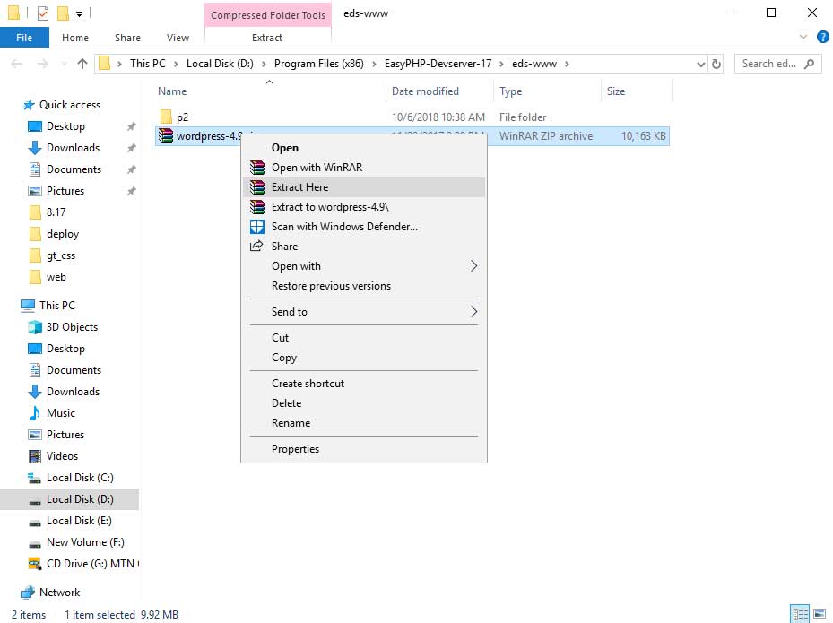This screenshot has height=623, width=833.
Task: Select Delete from context menu
Action: pyautogui.click(x=364, y=403)
